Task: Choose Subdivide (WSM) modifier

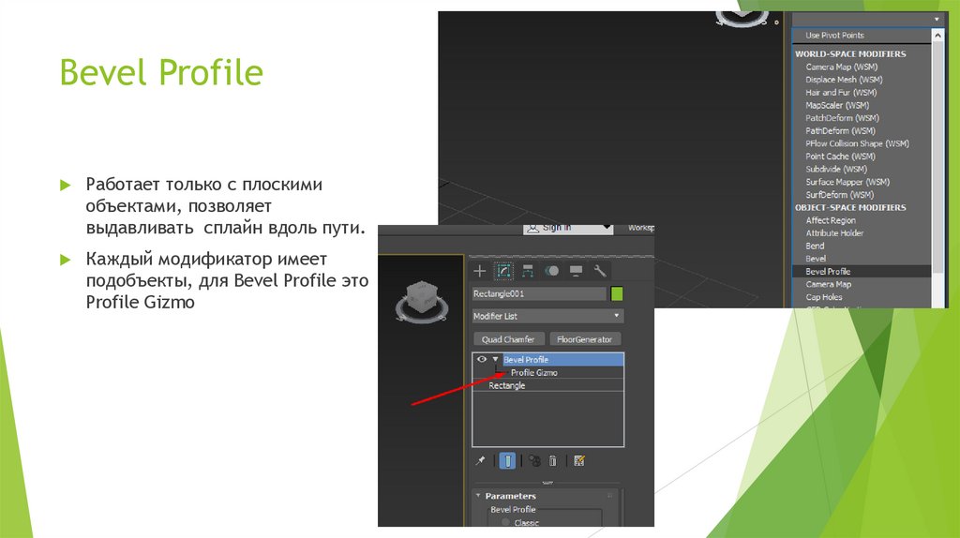Action: pos(835,170)
